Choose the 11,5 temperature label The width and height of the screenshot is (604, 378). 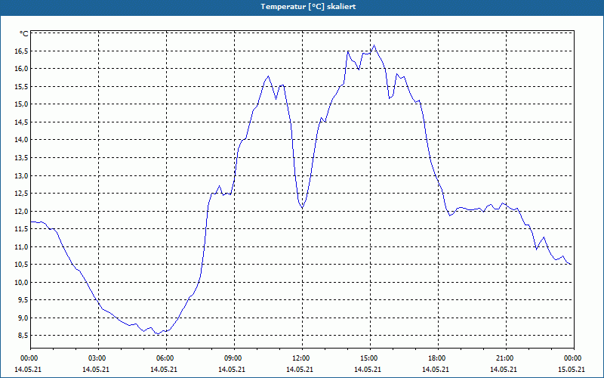[x=21, y=229]
